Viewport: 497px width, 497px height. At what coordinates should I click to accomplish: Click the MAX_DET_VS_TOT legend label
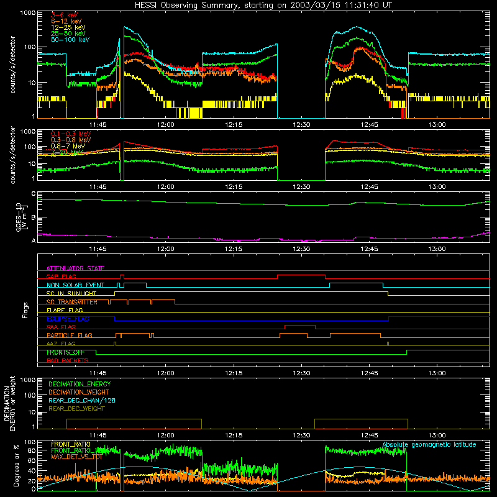click(76, 457)
